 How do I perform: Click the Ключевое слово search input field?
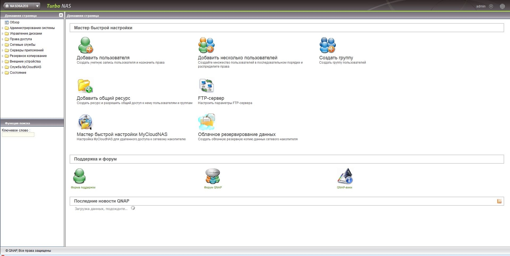pos(18,135)
